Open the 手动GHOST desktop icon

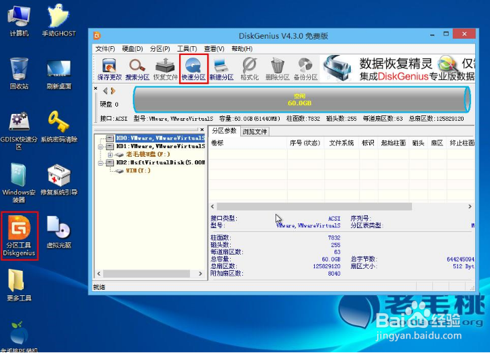click(x=59, y=21)
